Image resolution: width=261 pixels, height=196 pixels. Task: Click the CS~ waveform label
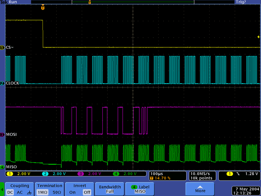pos(10,48)
